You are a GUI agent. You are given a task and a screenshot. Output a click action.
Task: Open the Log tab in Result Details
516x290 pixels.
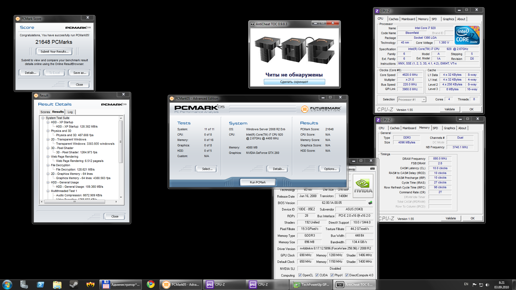click(x=70, y=112)
